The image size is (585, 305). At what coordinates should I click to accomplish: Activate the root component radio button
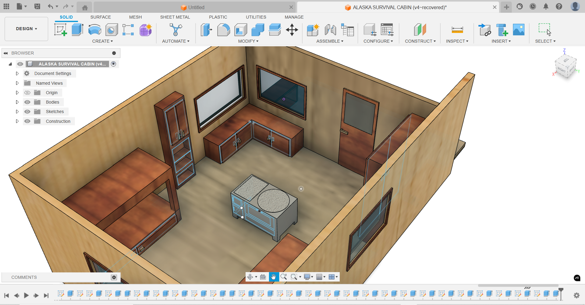click(113, 64)
